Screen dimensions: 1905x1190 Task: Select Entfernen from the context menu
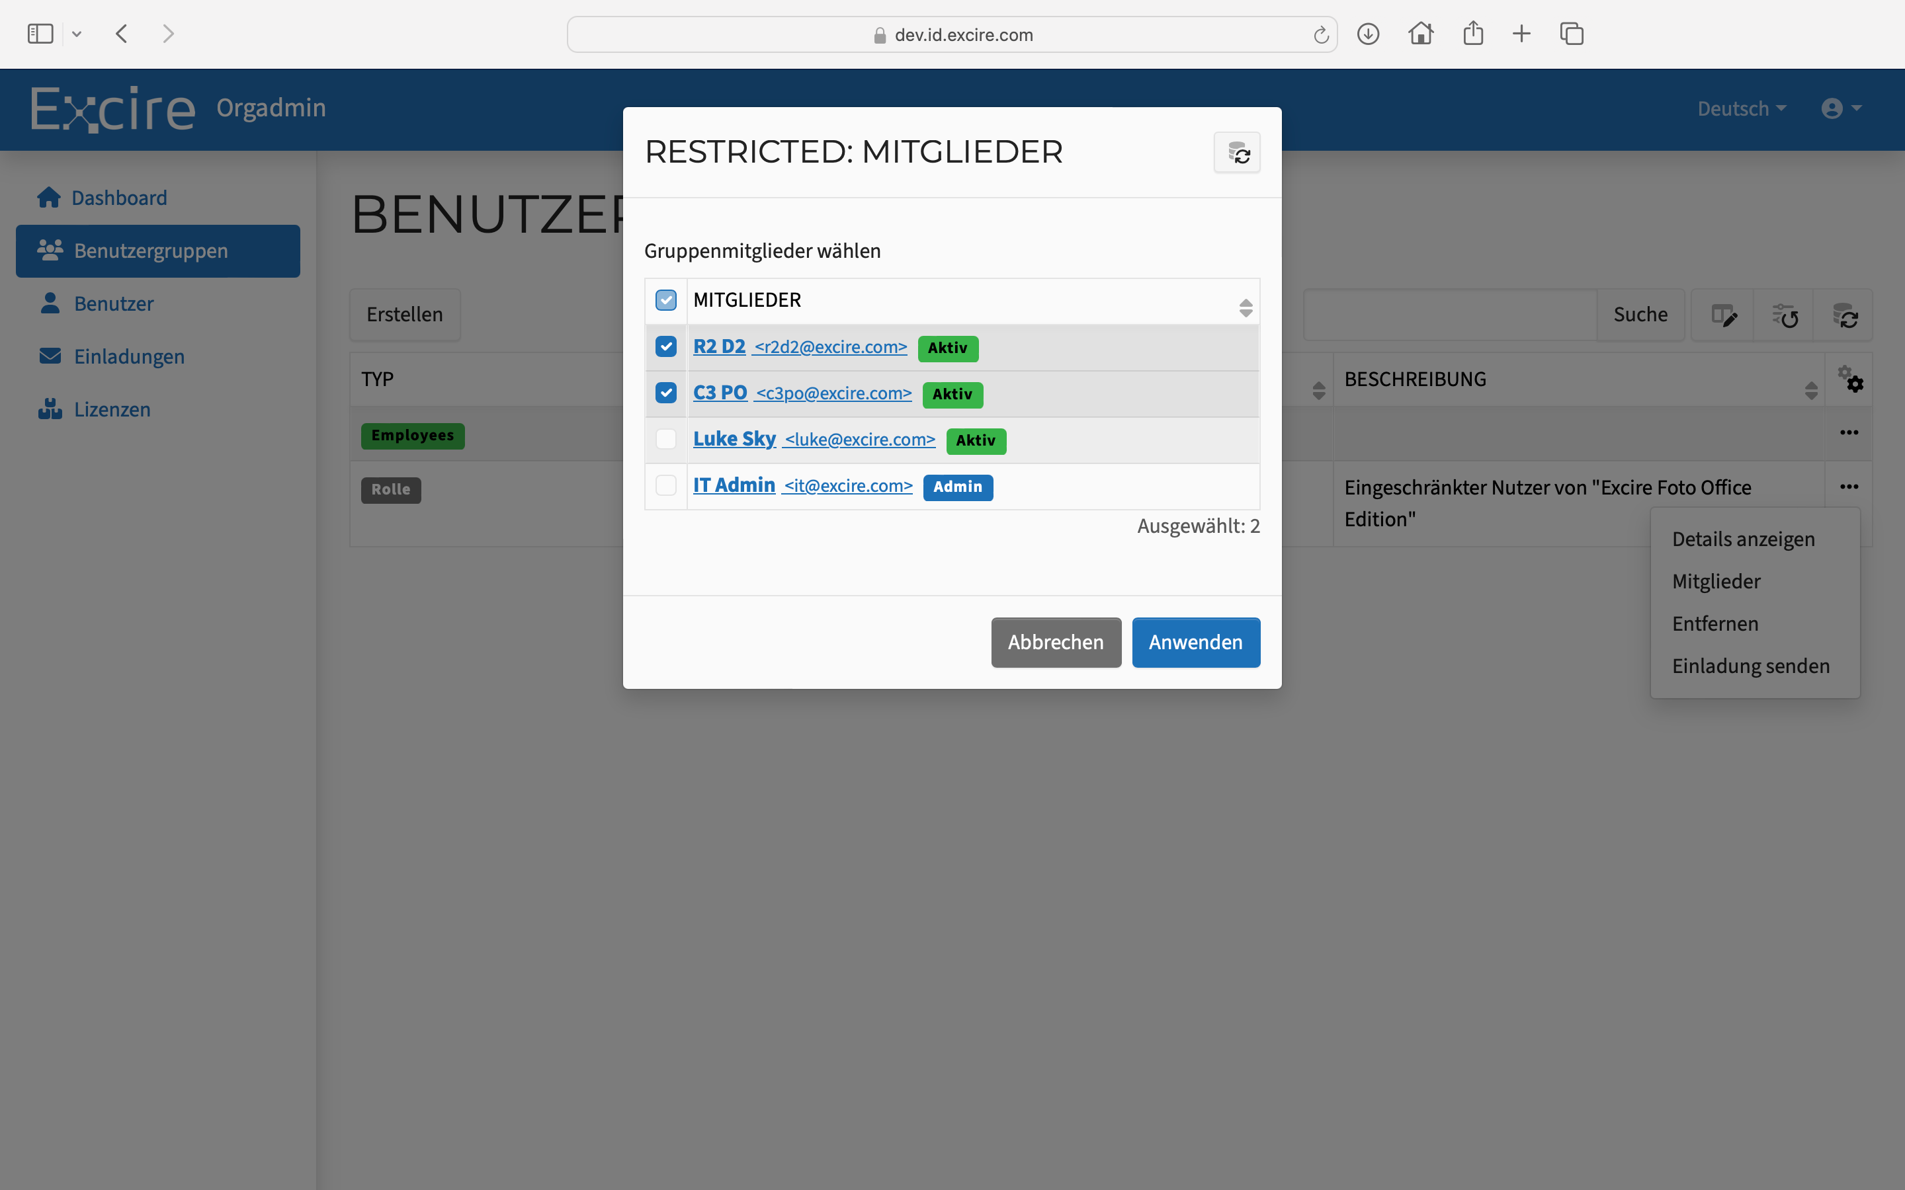click(1714, 623)
